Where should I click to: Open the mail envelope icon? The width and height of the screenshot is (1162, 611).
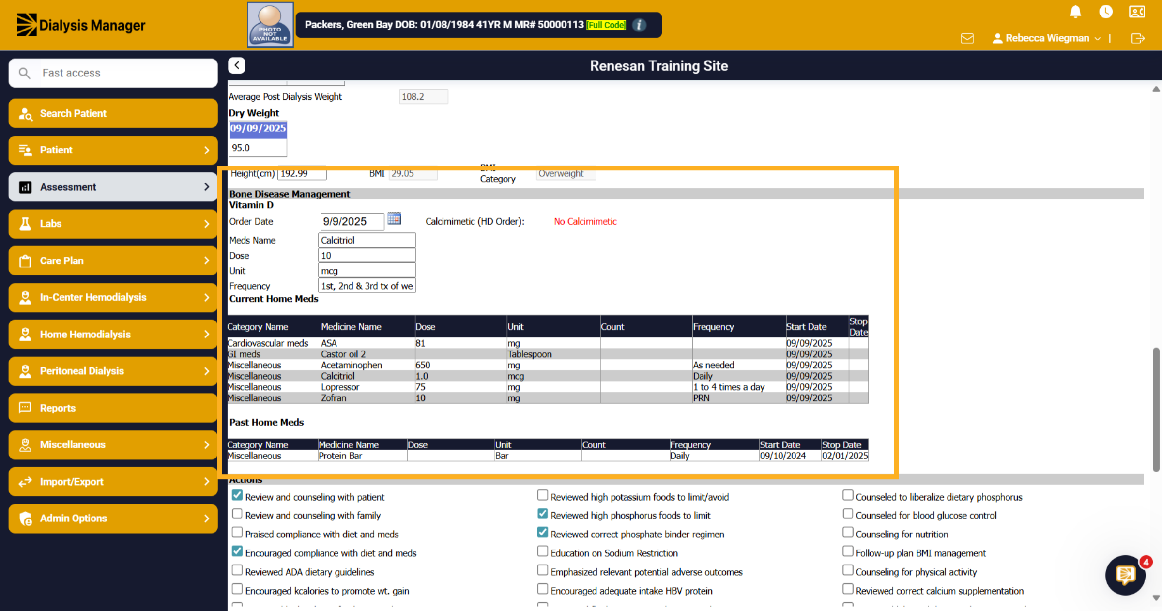(967, 38)
